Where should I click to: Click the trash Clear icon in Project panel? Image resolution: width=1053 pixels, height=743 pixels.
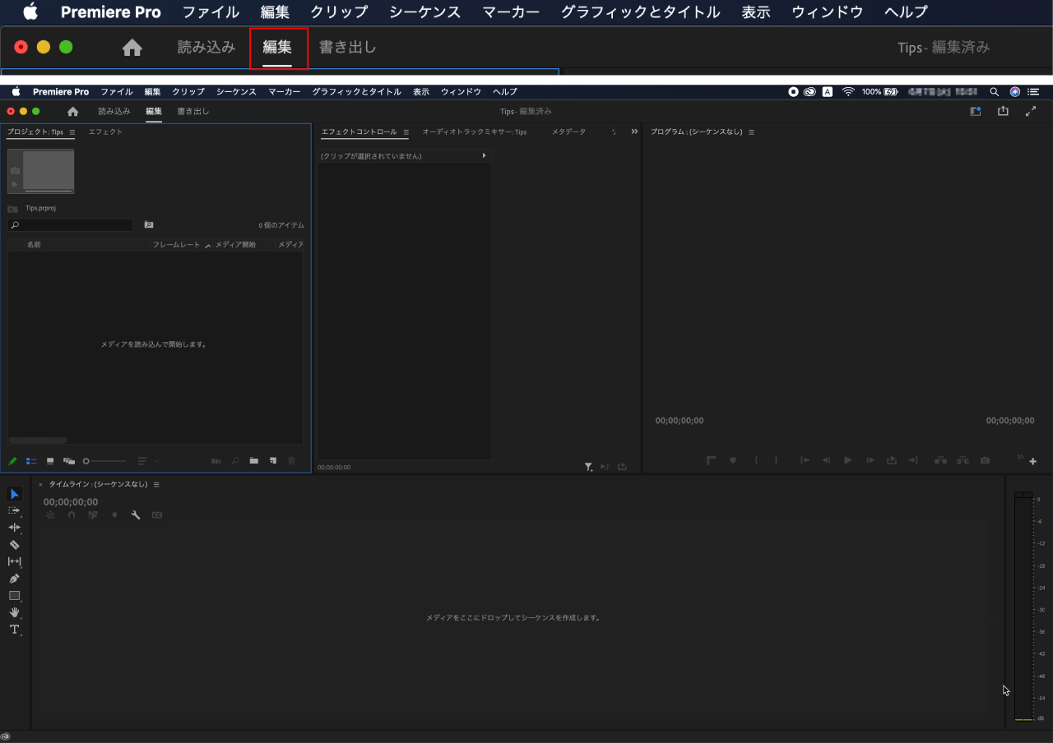pyautogui.click(x=291, y=461)
